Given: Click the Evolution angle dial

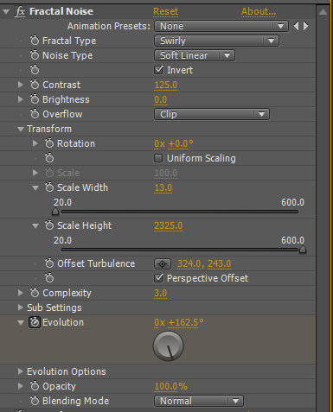Looking at the screenshot, I should click(169, 346).
